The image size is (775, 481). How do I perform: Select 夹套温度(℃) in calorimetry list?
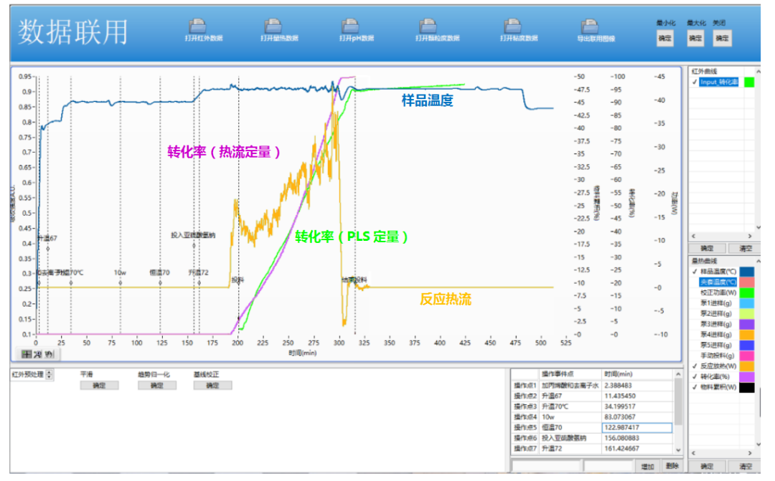(718, 282)
